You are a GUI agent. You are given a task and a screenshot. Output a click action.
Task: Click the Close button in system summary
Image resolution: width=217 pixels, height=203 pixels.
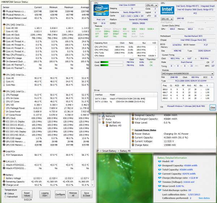[213, 107]
